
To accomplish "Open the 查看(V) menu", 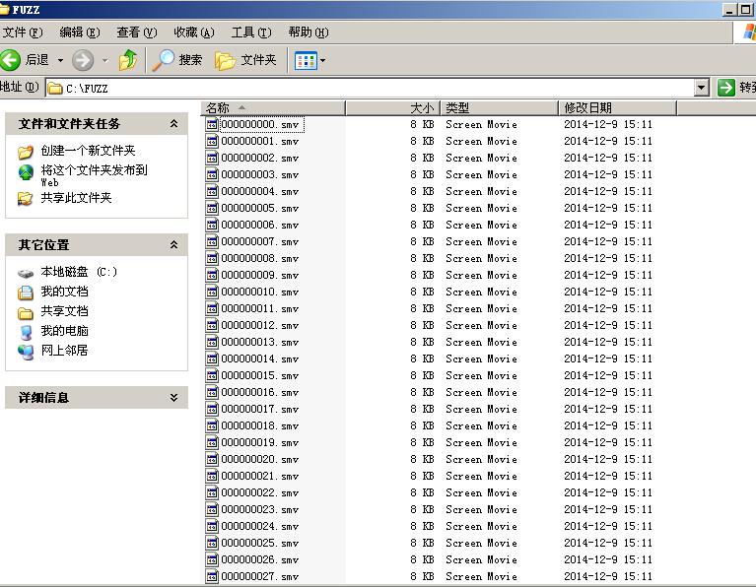I will click(x=137, y=33).
